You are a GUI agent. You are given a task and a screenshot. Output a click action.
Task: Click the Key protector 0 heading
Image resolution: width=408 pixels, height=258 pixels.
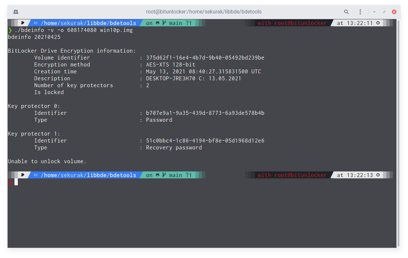point(34,106)
